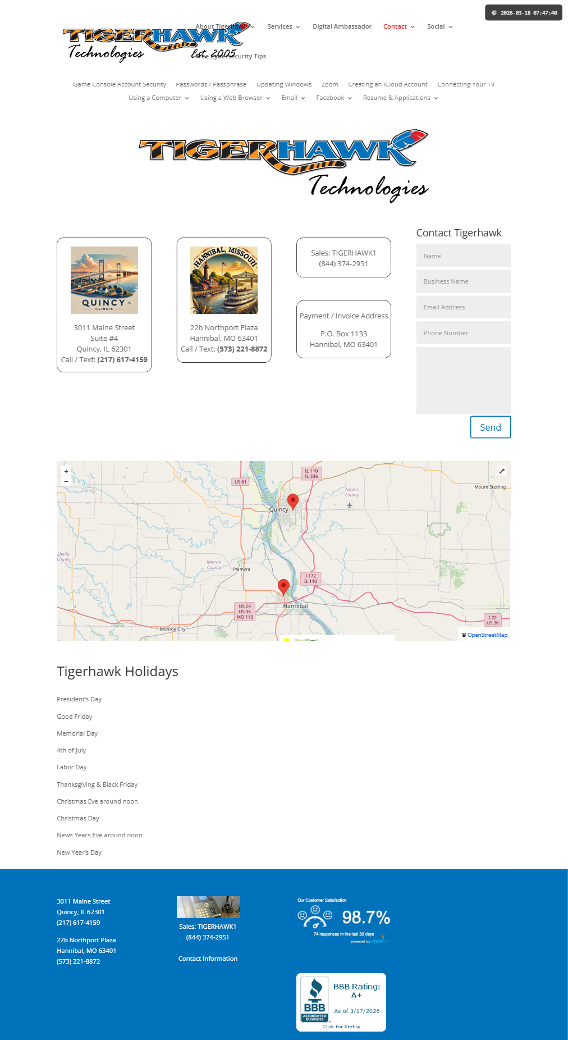
Task: Open the Zoom tip page
Action: tap(329, 84)
